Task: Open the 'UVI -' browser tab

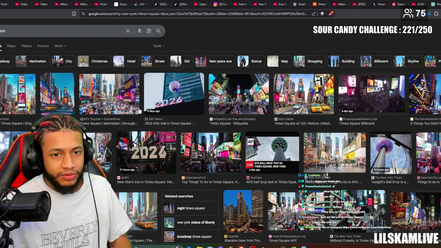Action: coord(141,4)
